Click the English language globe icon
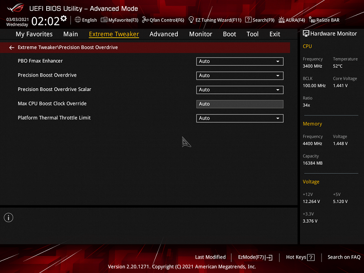The height and width of the screenshot is (273, 364). (78, 20)
